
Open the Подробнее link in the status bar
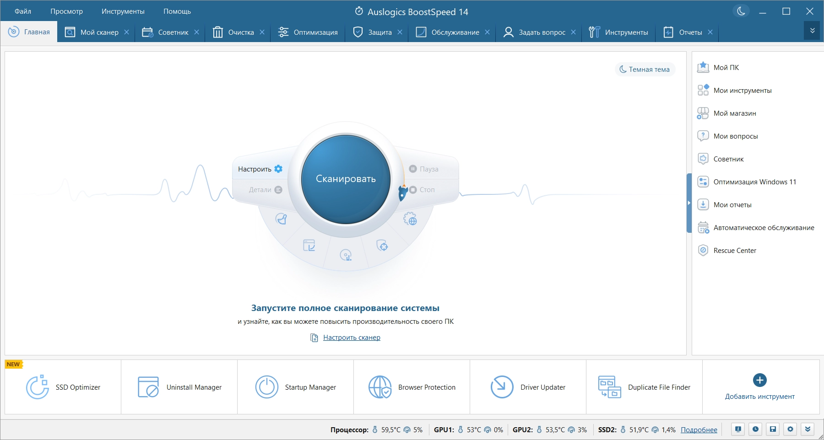(x=699, y=430)
